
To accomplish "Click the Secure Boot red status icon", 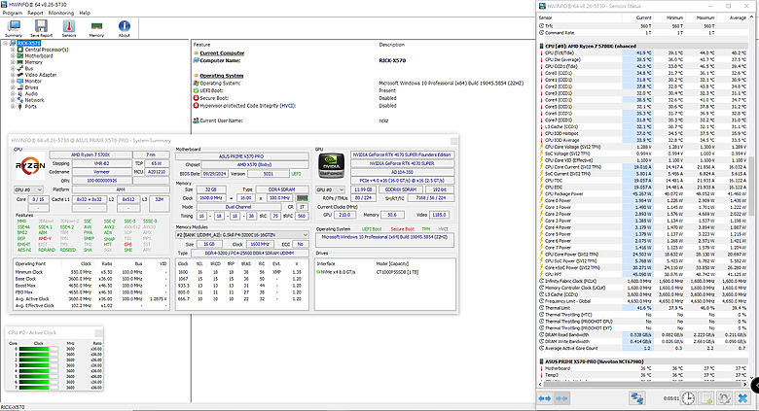I will point(196,98).
